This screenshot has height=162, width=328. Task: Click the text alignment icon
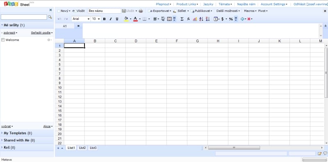(x=155, y=19)
